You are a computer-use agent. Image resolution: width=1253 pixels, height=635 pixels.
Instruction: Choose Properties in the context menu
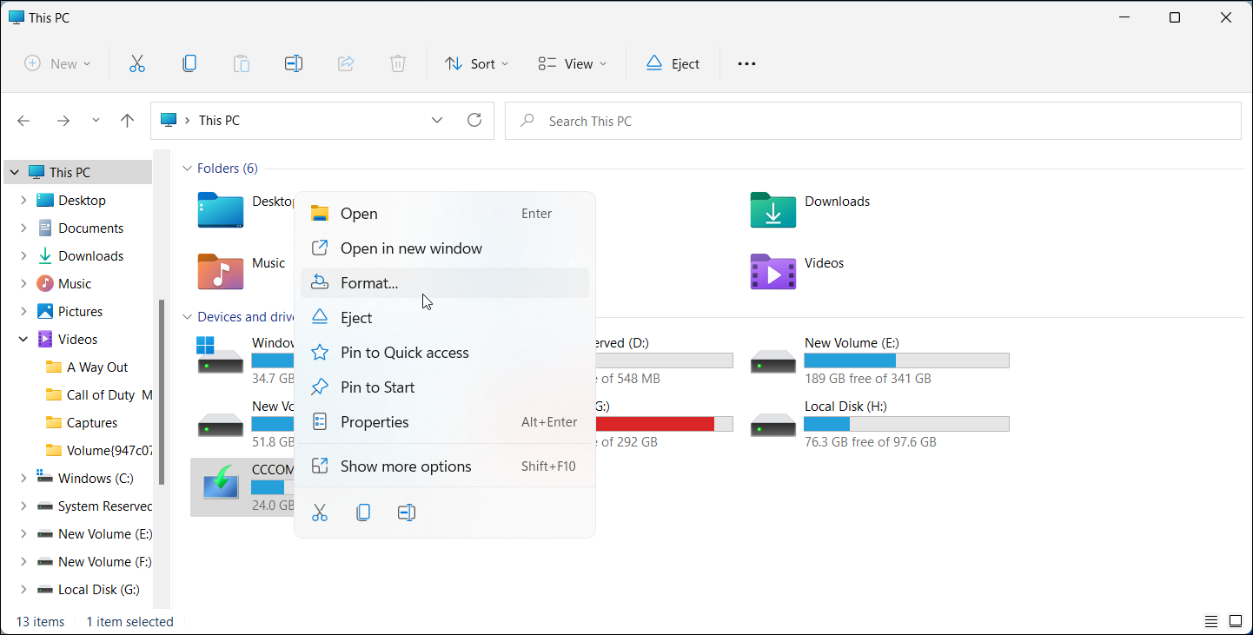point(375,421)
